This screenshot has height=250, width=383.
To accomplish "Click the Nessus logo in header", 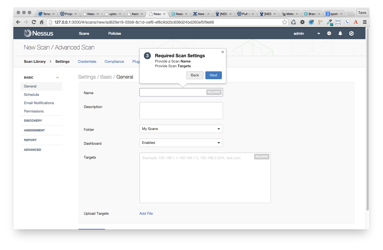I will point(38,33).
